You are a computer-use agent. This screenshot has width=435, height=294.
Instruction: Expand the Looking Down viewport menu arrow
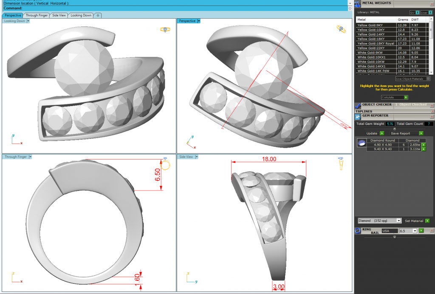pos(28,21)
